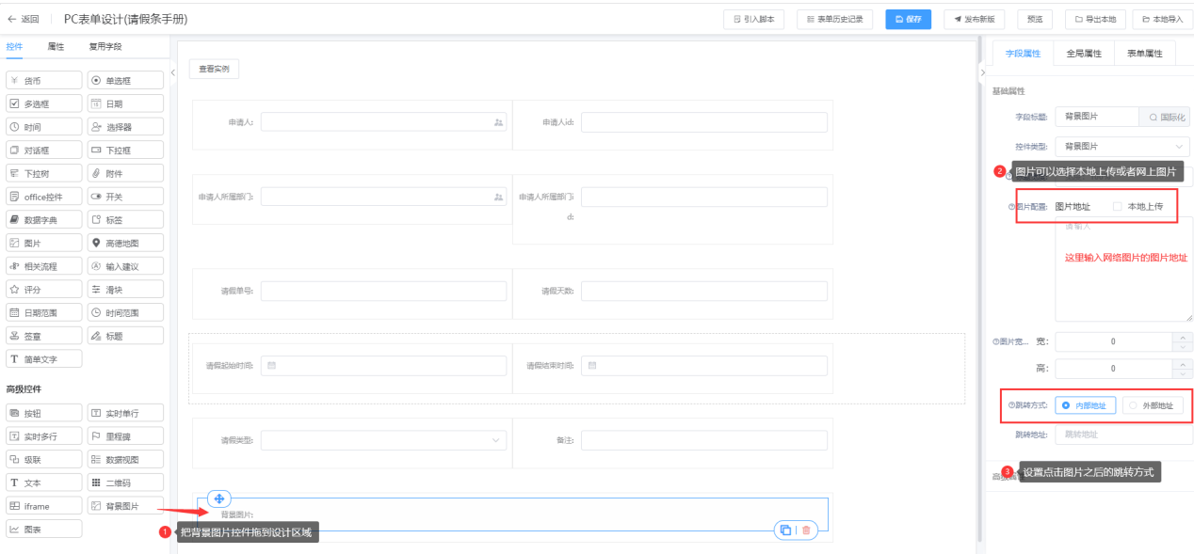Select the 签章 signature control
The width and height of the screenshot is (1194, 554).
point(43,335)
